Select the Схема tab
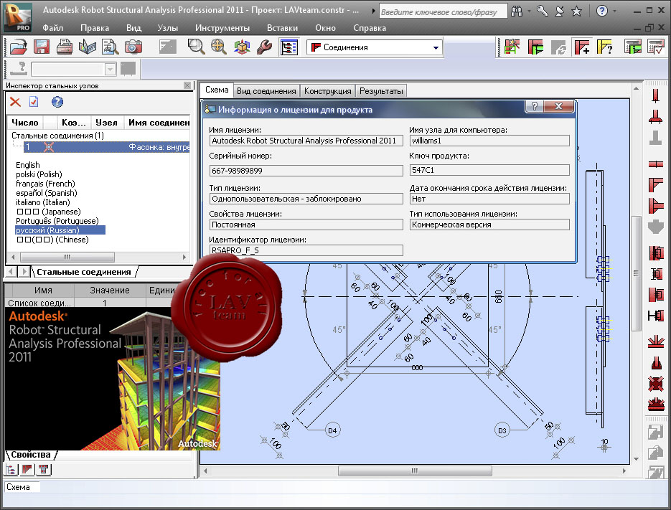This screenshot has width=671, height=510. click(x=217, y=90)
